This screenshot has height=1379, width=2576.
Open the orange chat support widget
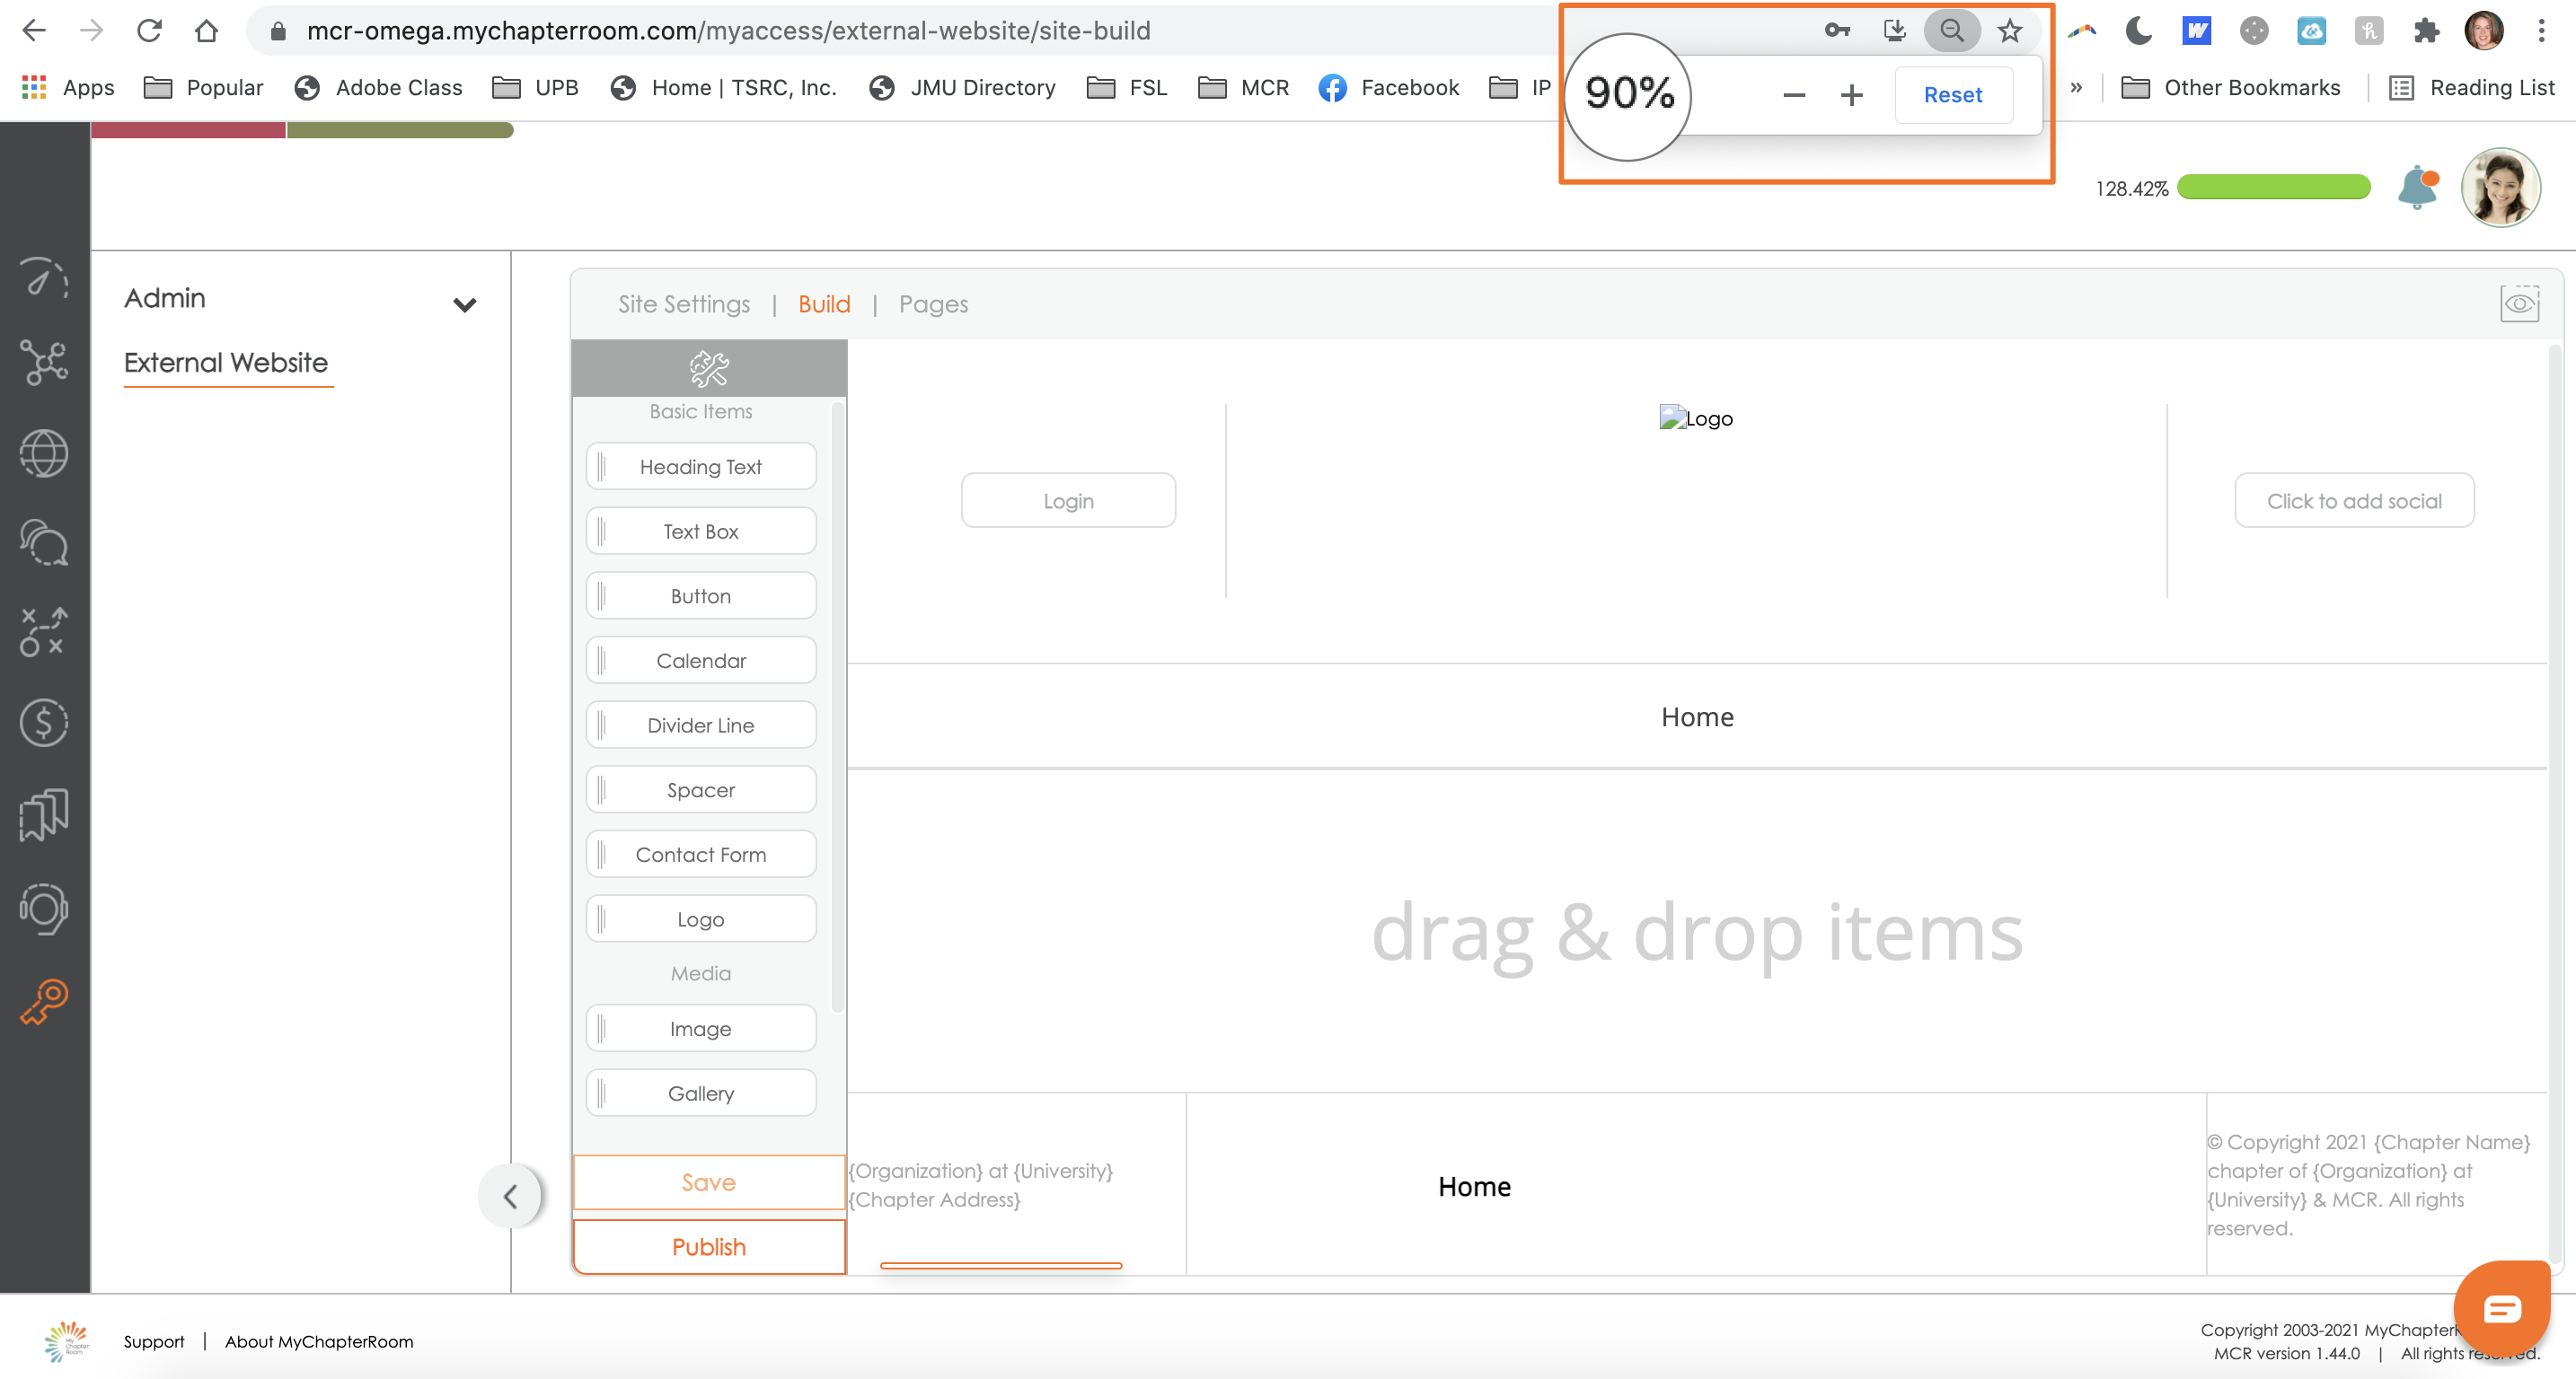point(2502,1309)
